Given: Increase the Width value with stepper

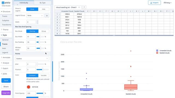Looking at the screenshot, I should [x=37, y=21].
